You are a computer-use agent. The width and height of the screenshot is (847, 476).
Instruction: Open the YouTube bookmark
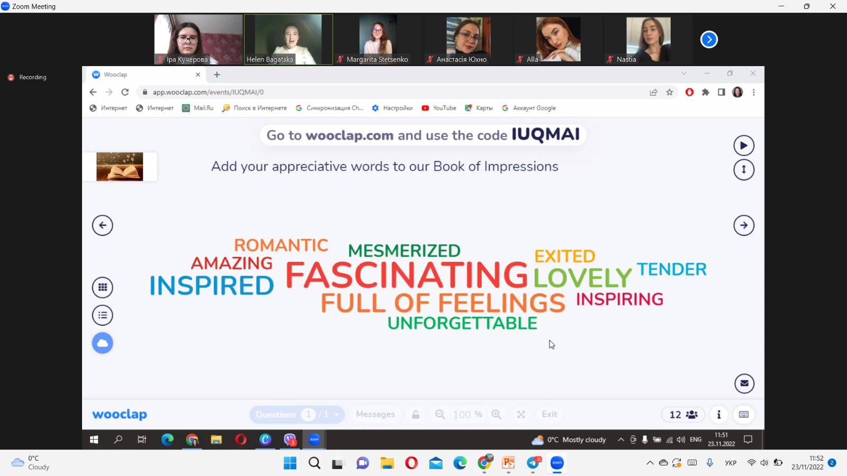[439, 108]
